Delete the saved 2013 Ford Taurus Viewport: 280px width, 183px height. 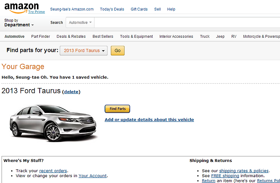(x=71, y=91)
